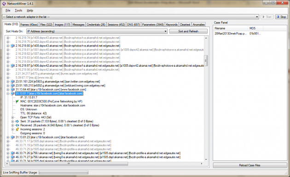The image size is (290, 177).
Task: Click the scroll down arrow of hosts list
Action: click(x=206, y=159)
